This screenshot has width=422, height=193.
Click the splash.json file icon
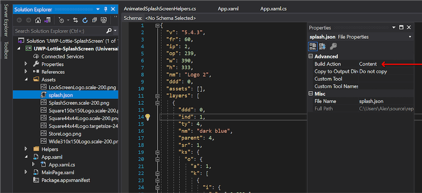[x=44, y=95]
